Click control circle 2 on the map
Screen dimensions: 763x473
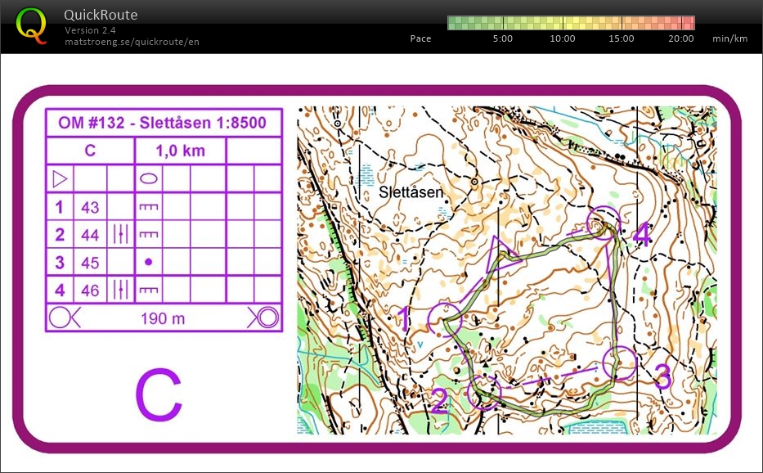pyautogui.click(x=484, y=392)
